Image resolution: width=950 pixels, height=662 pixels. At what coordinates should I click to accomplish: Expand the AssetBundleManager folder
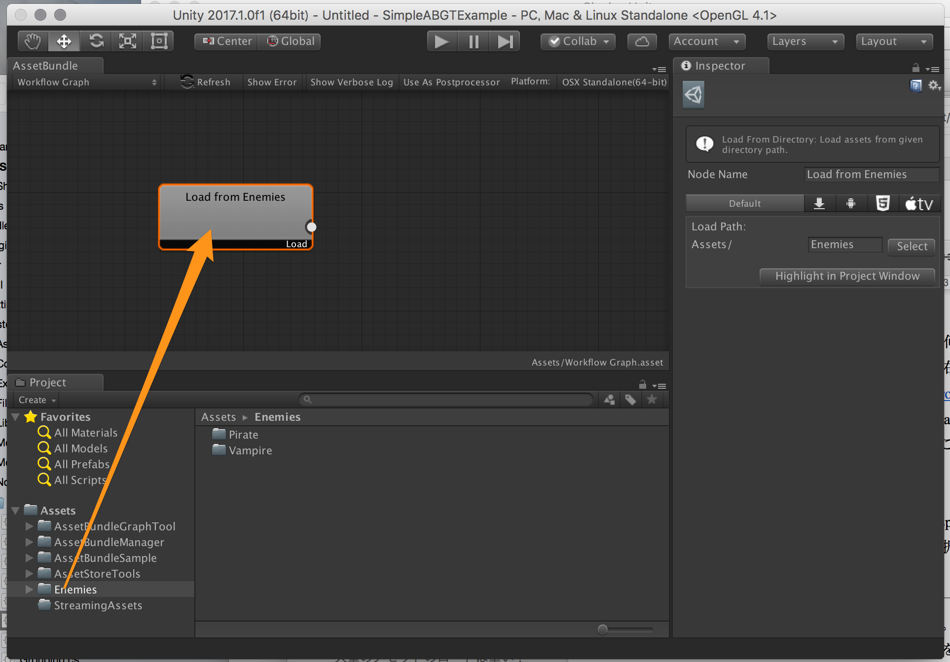(29, 542)
